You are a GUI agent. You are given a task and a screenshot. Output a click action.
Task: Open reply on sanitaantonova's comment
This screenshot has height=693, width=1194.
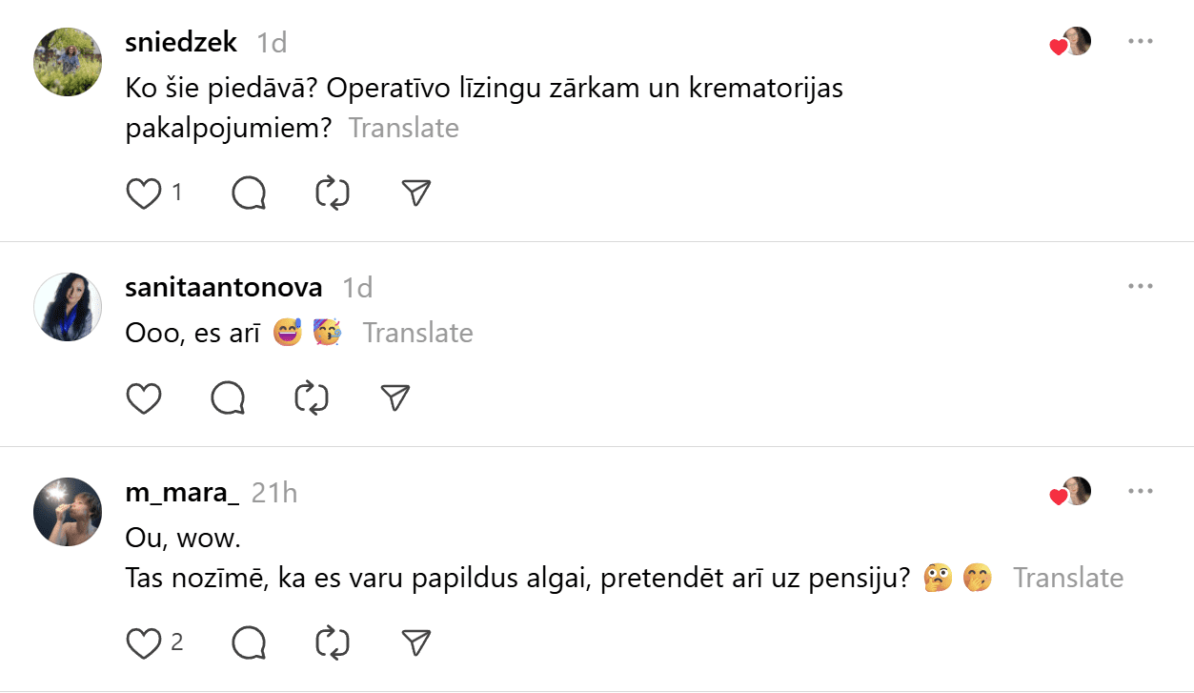click(x=228, y=397)
